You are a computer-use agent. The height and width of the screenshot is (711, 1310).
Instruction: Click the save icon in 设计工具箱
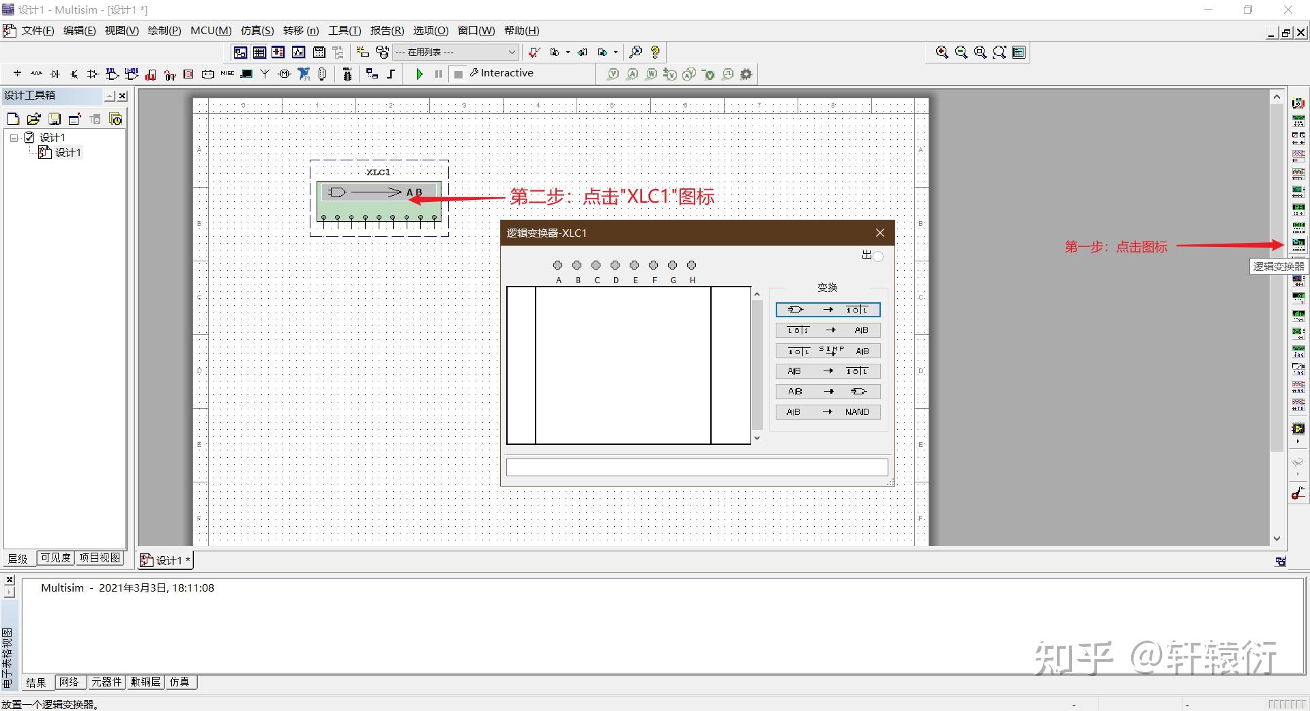click(54, 119)
